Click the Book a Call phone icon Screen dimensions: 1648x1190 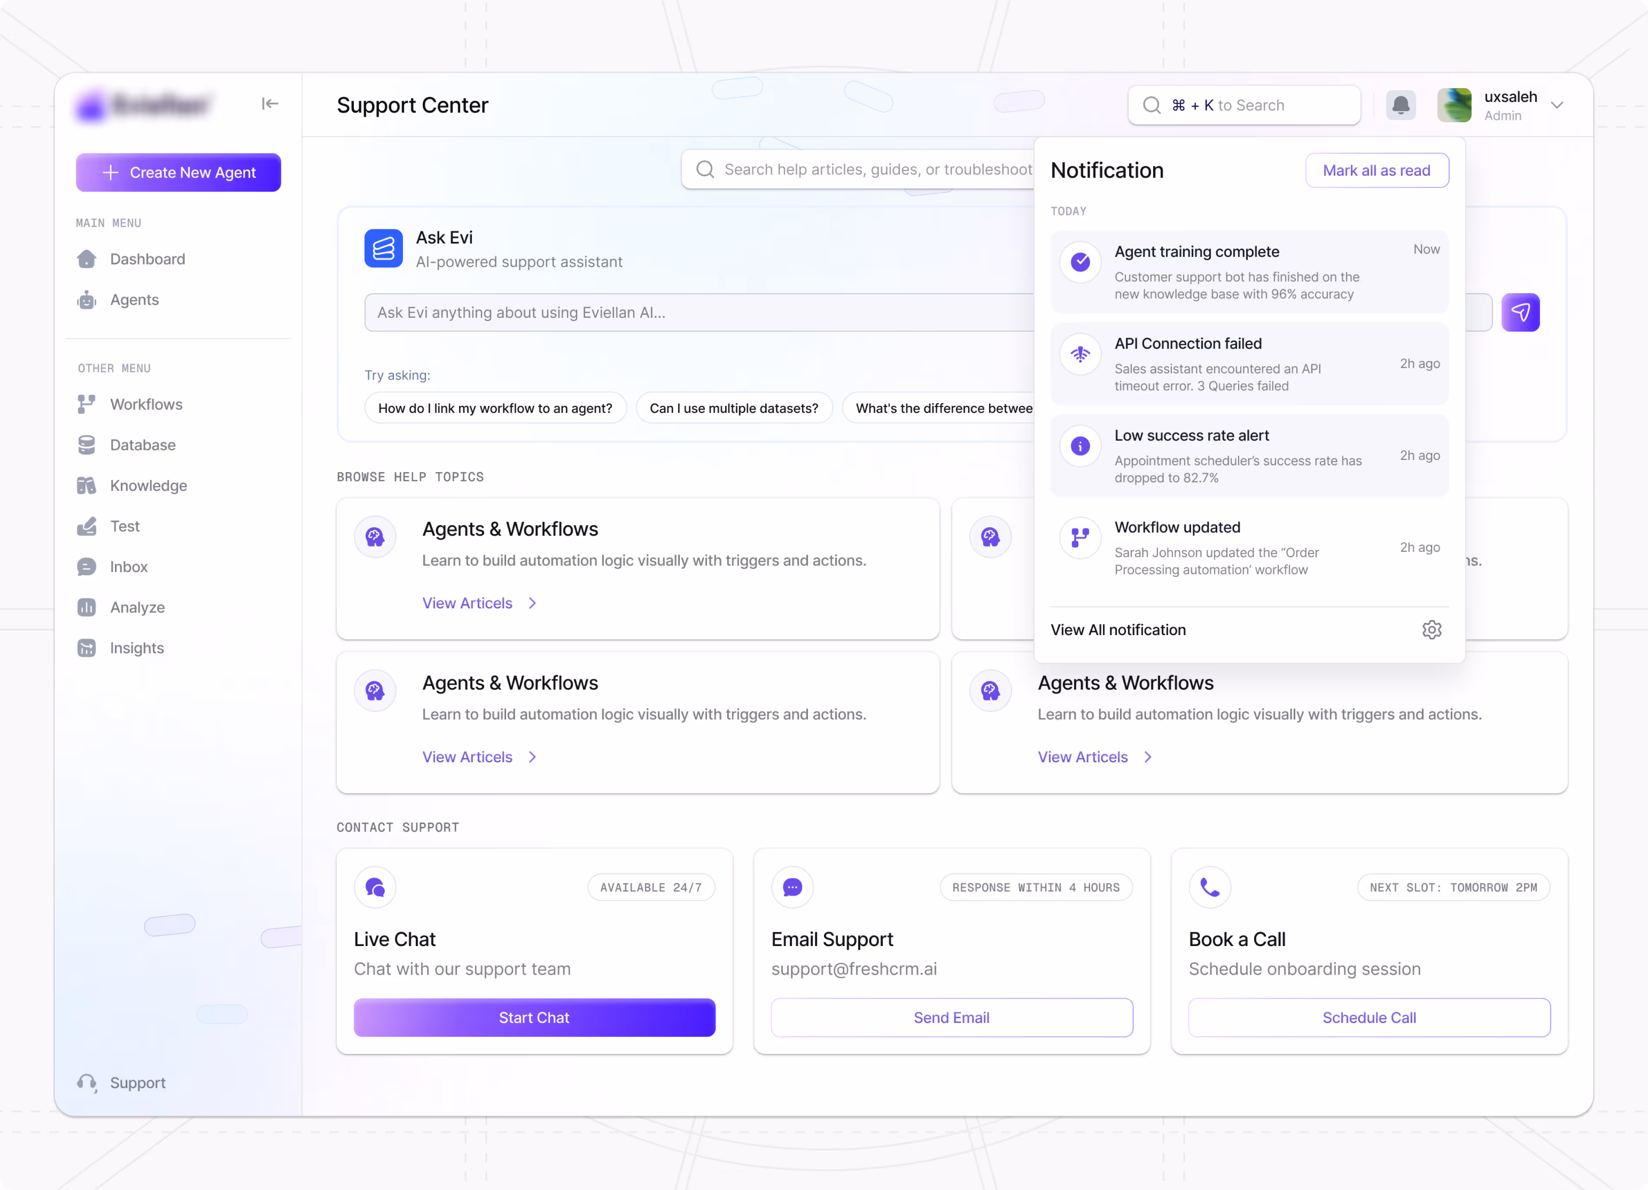1210,887
